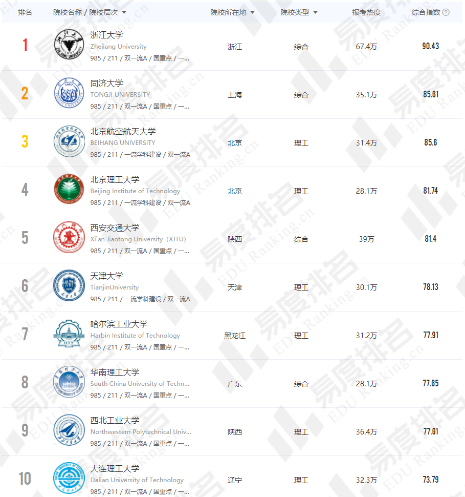Expand the 院校名称 / 院校层次 filter dropdown
This screenshot has width=465, height=497.
[124, 12]
